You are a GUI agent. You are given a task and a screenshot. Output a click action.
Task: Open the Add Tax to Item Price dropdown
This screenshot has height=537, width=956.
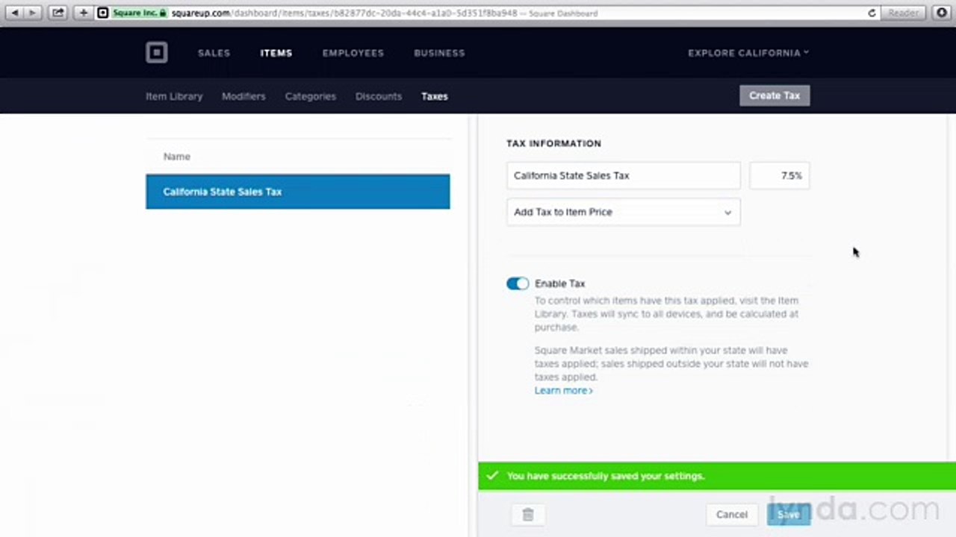click(x=623, y=212)
